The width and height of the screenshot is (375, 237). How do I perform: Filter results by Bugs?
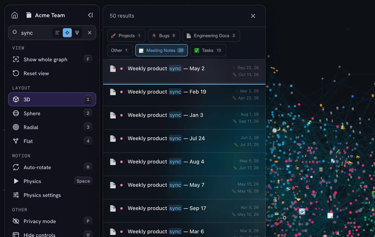pos(164,35)
